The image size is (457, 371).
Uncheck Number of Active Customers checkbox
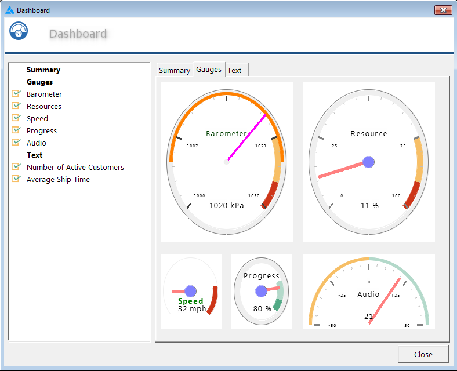(16, 167)
